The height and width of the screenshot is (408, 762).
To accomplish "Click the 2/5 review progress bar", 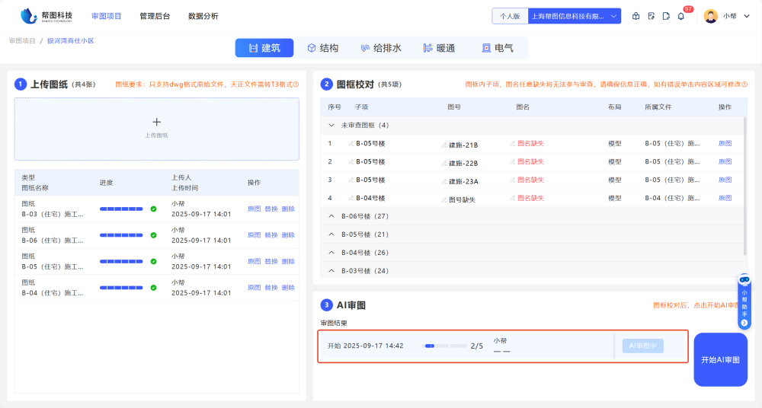I will [446, 346].
